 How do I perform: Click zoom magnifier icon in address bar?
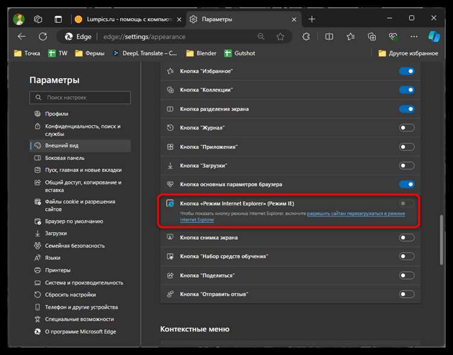tap(261, 37)
